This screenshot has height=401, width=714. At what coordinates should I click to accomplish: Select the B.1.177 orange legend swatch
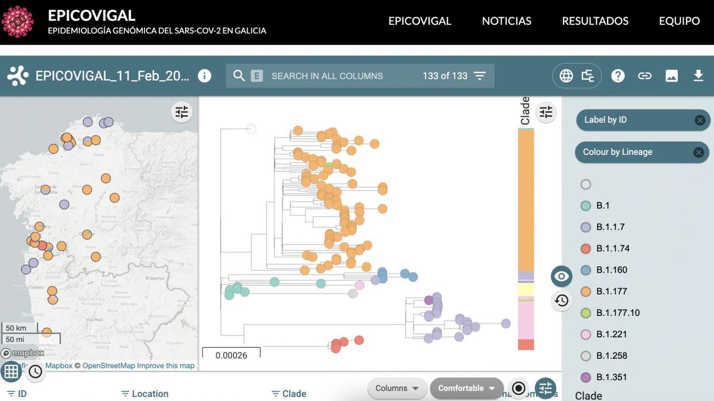tap(585, 291)
